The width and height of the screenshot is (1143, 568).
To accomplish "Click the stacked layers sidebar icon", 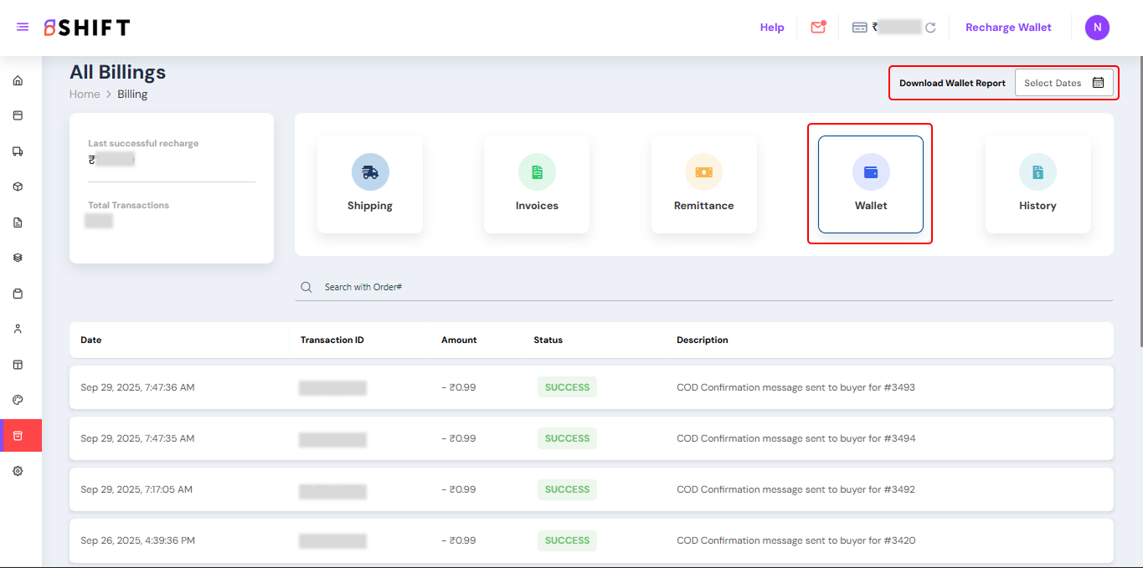I will [x=18, y=258].
